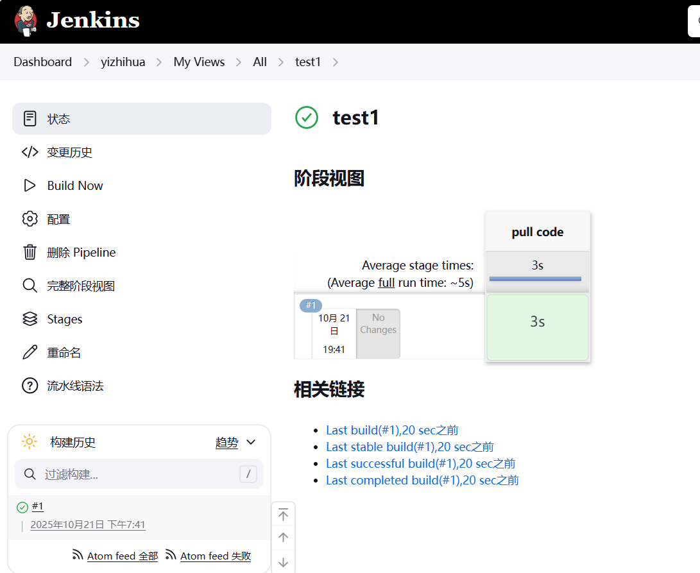Expand chevron after My Views breadcrumb

pos(239,62)
